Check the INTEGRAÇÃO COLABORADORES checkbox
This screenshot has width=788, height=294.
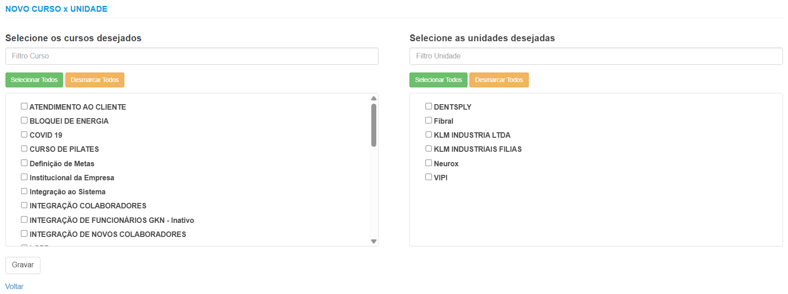[x=24, y=205]
